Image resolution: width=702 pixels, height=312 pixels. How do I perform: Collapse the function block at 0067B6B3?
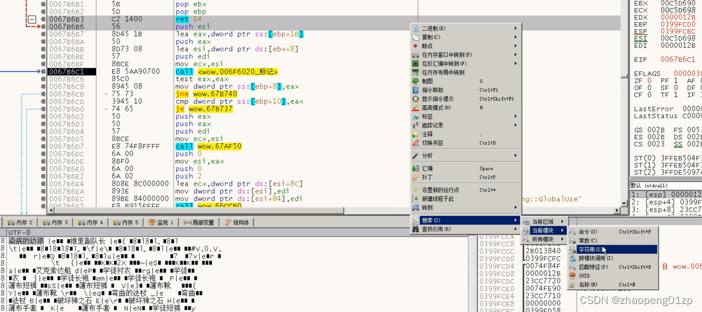(x=32, y=20)
